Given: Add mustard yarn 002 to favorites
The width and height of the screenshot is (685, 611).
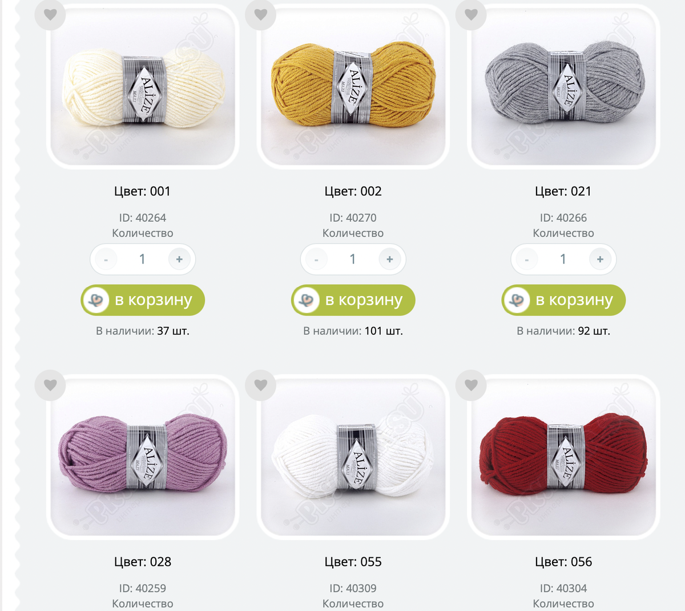Looking at the screenshot, I should (261, 14).
